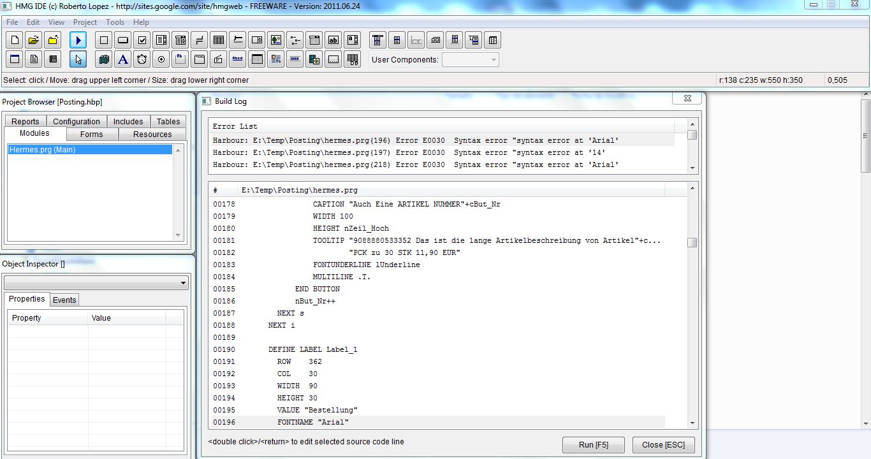Choose the Hyperlink 'Abcd' control icon
Screen dimensions: 871x459
[238, 59]
